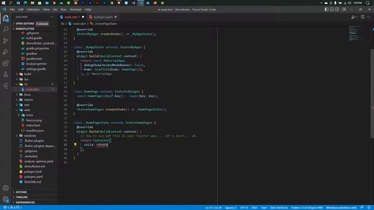Click the taskbar search icon
374x210 pixels.
click(x=11, y=3)
